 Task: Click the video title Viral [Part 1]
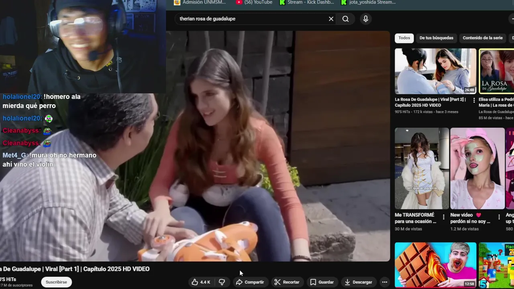pos(75,269)
